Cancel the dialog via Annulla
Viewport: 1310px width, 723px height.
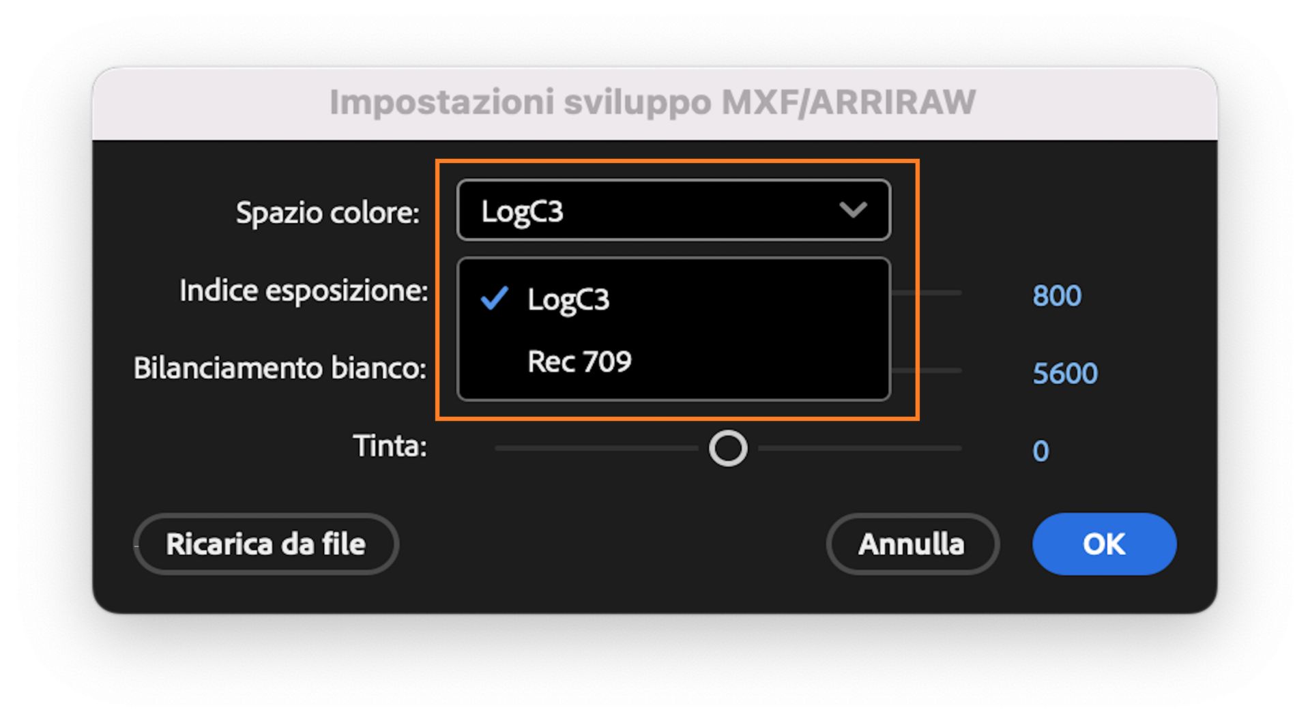coord(912,544)
